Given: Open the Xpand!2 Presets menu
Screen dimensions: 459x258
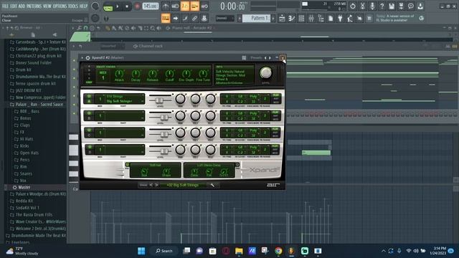Looking at the screenshot, I should tap(256, 58).
